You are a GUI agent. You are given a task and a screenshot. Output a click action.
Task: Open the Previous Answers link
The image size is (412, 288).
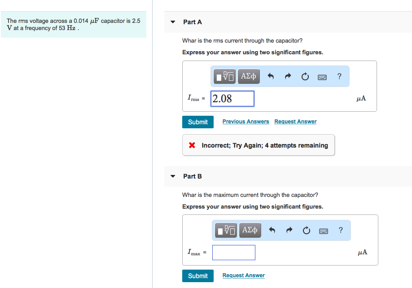pyautogui.click(x=245, y=122)
